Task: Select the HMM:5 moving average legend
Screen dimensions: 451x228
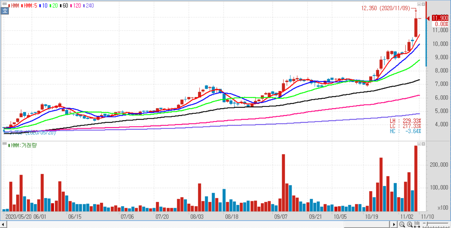Action: pos(29,6)
